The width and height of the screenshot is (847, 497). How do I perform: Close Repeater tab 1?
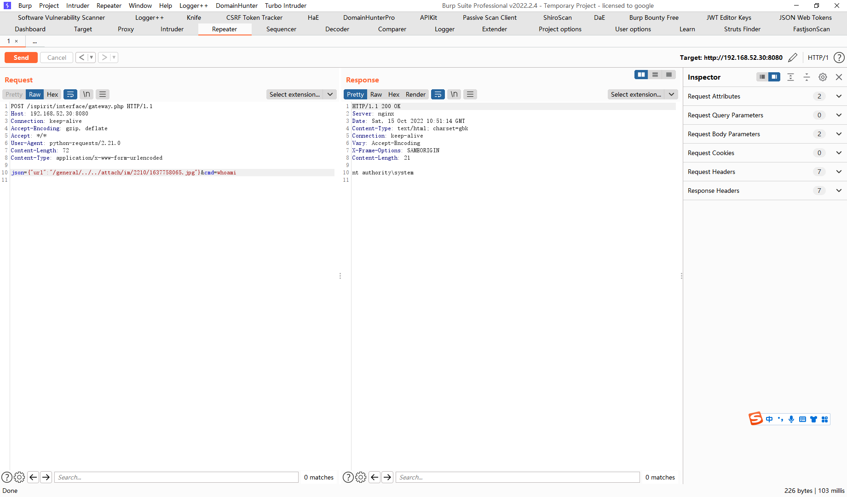[17, 41]
